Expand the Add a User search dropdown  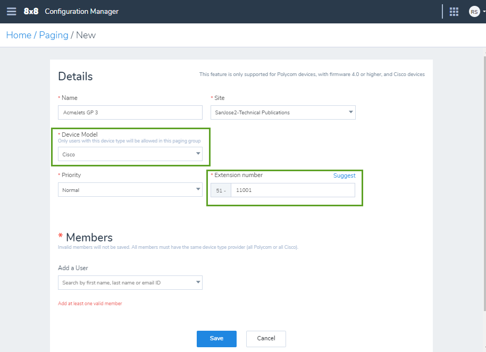point(198,282)
